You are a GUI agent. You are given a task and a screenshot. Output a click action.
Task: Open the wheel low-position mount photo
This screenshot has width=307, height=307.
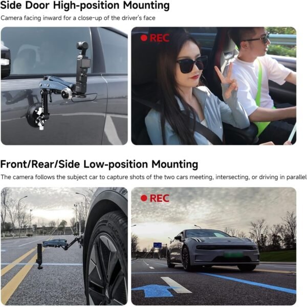click(64, 246)
